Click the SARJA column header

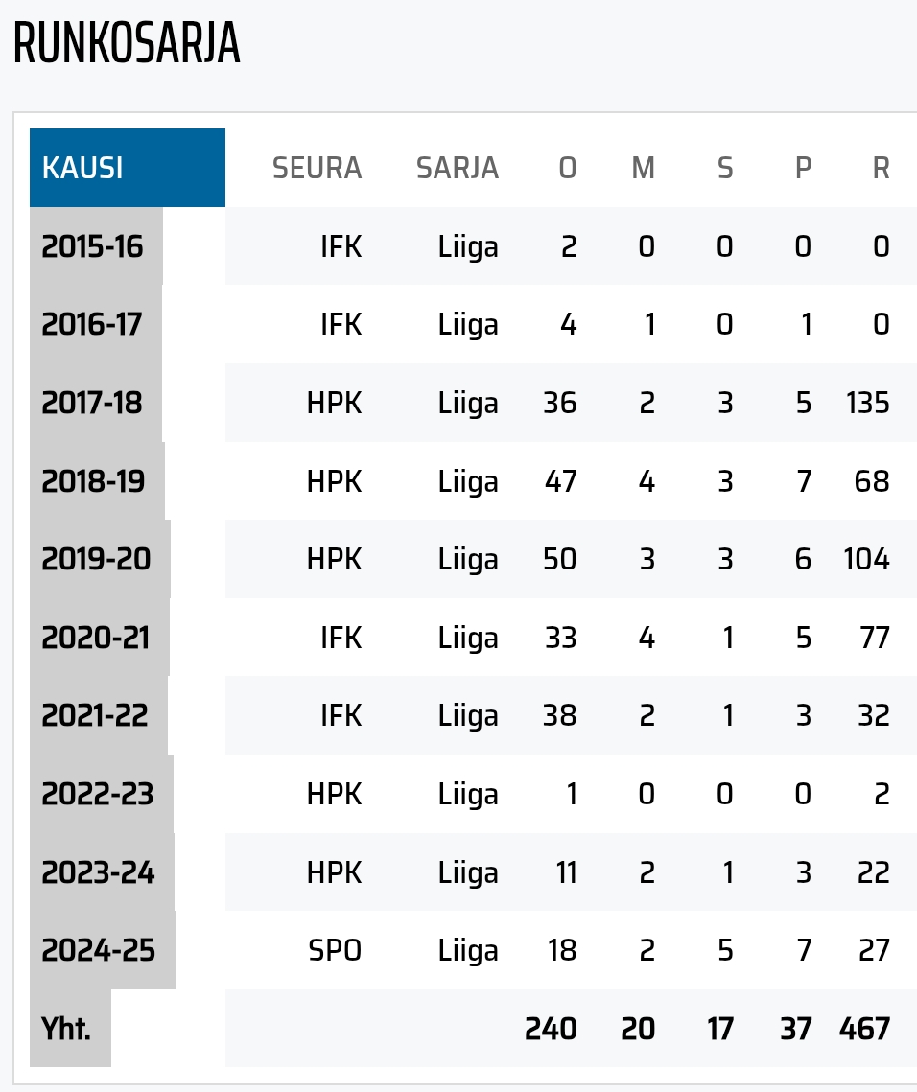pos(458,168)
